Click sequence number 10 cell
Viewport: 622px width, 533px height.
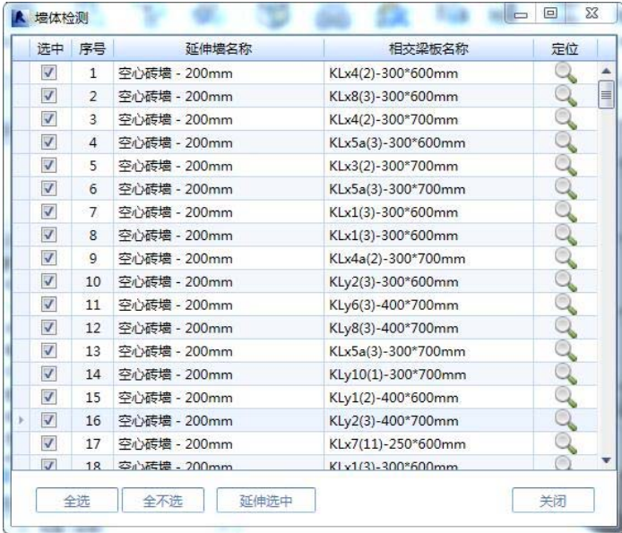point(92,281)
